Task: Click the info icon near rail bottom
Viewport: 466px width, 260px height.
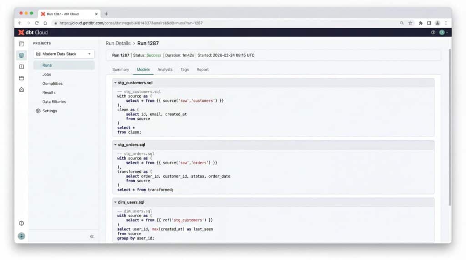Action: [x=21, y=223]
